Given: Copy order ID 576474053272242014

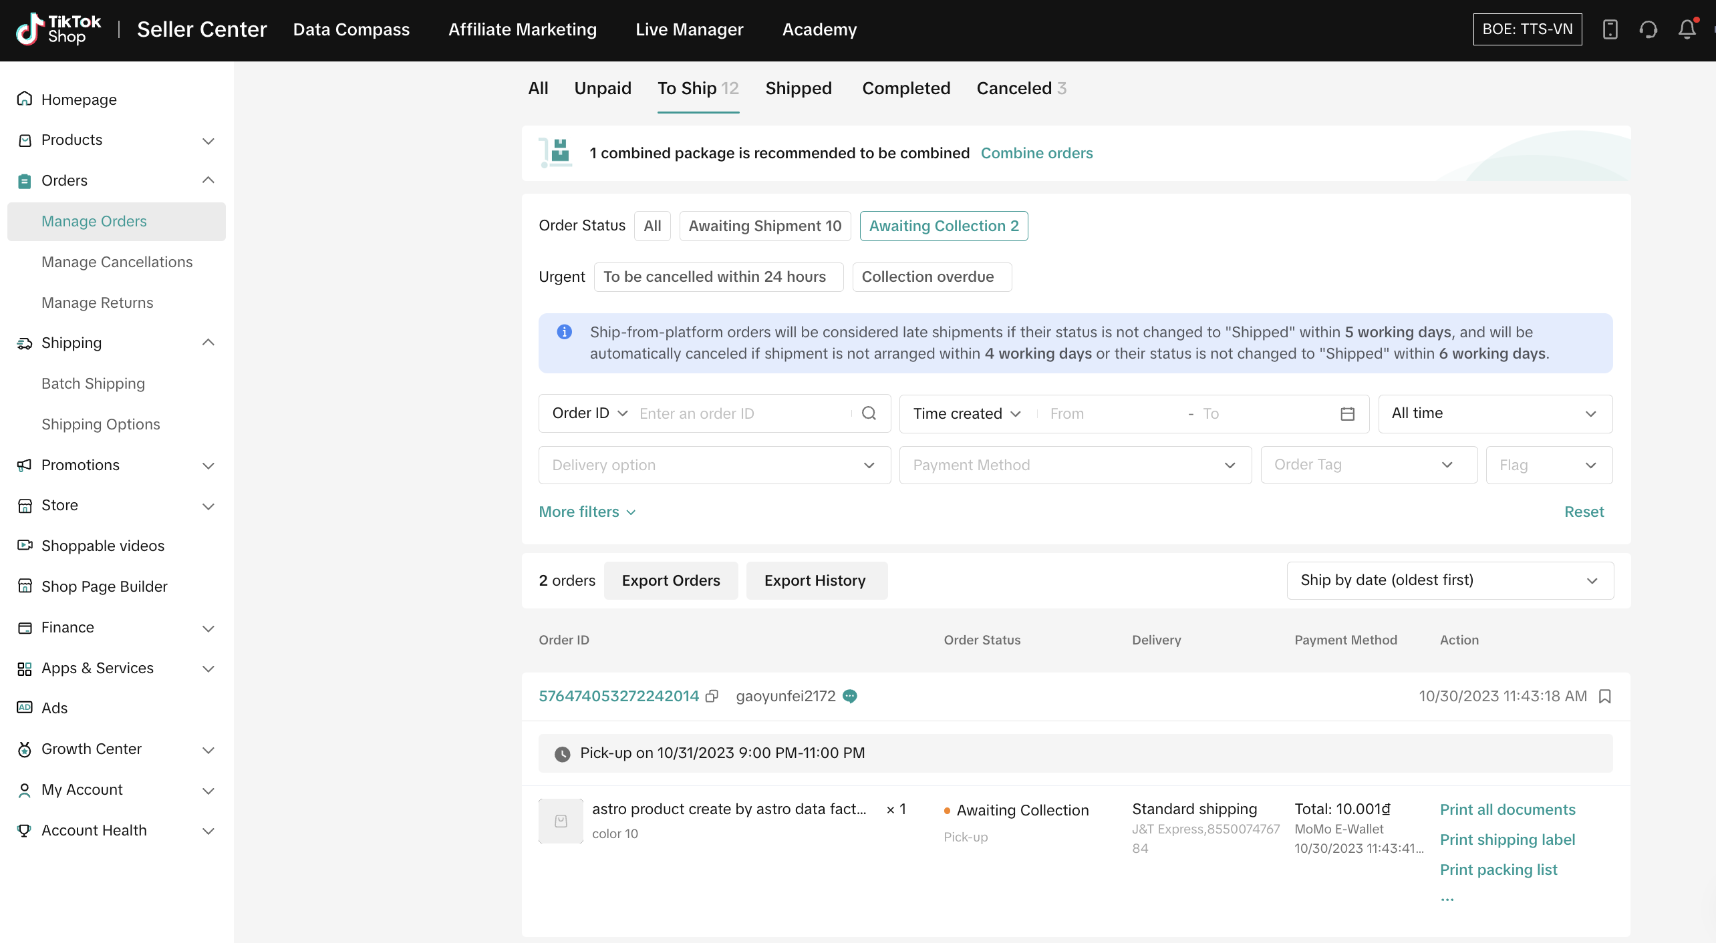Looking at the screenshot, I should (x=712, y=696).
